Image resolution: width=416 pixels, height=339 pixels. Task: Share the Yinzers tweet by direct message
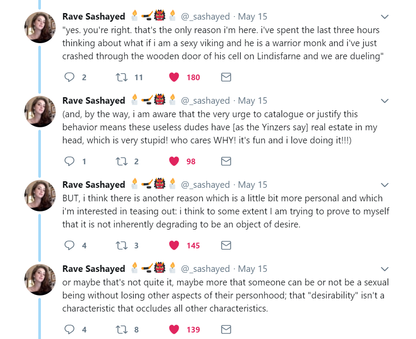pos(226,162)
